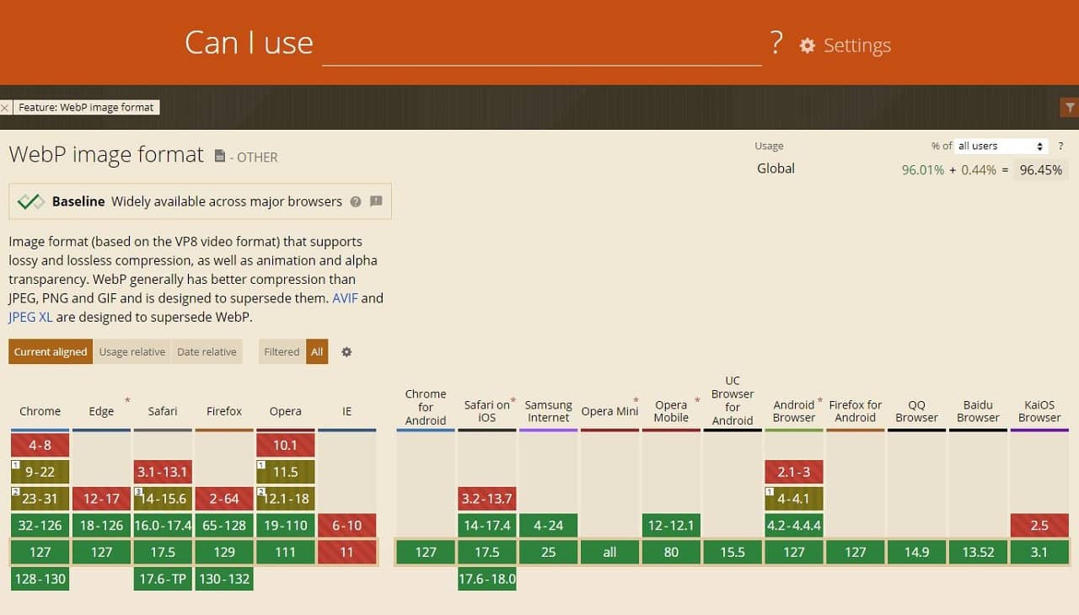Click the Baseline checkmark icon
The width and height of the screenshot is (1079, 615).
click(x=31, y=201)
